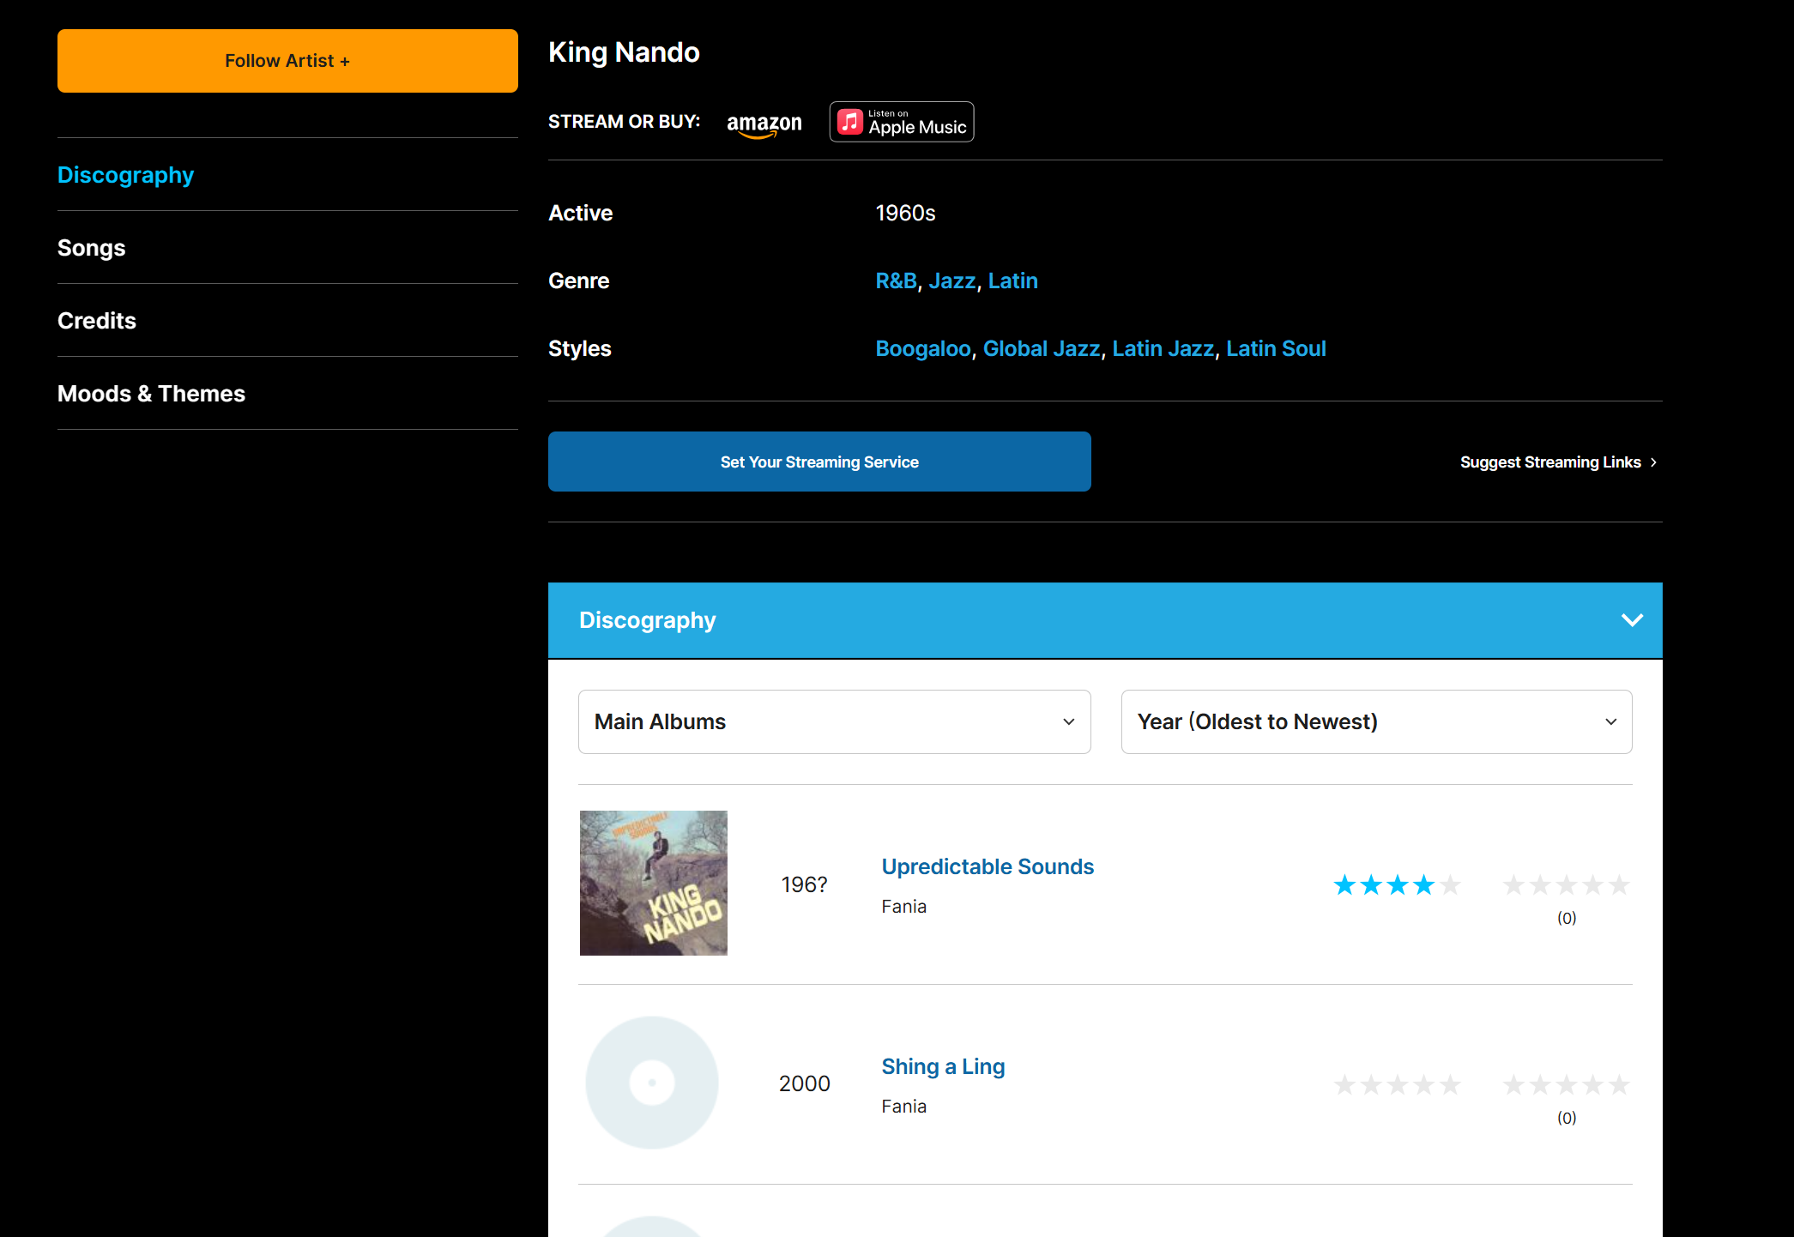Click the Shing a Ling placeholder disc icon
1794x1237 pixels.
[652, 1083]
